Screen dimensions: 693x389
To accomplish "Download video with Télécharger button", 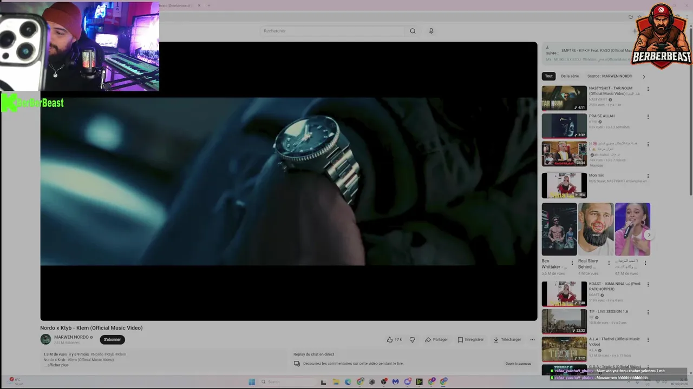I will (x=507, y=339).
